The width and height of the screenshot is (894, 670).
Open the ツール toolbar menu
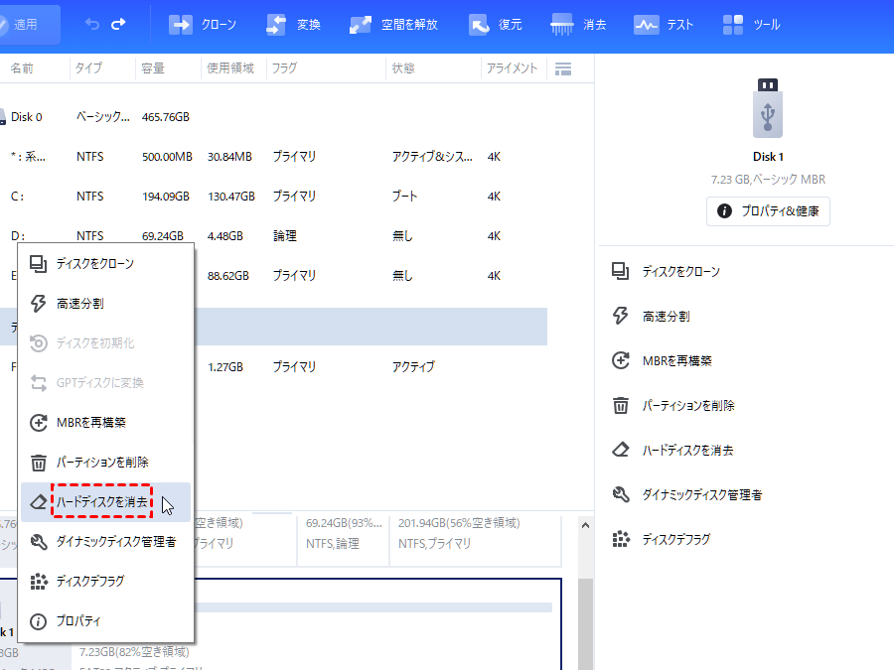(x=751, y=22)
